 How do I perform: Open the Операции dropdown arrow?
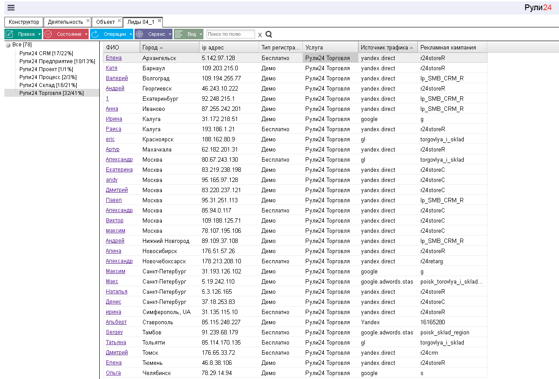click(x=131, y=34)
